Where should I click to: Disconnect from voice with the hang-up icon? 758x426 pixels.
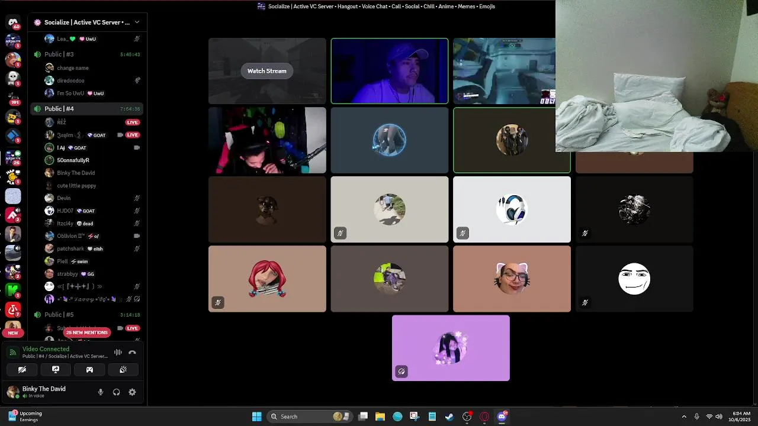[132, 352]
